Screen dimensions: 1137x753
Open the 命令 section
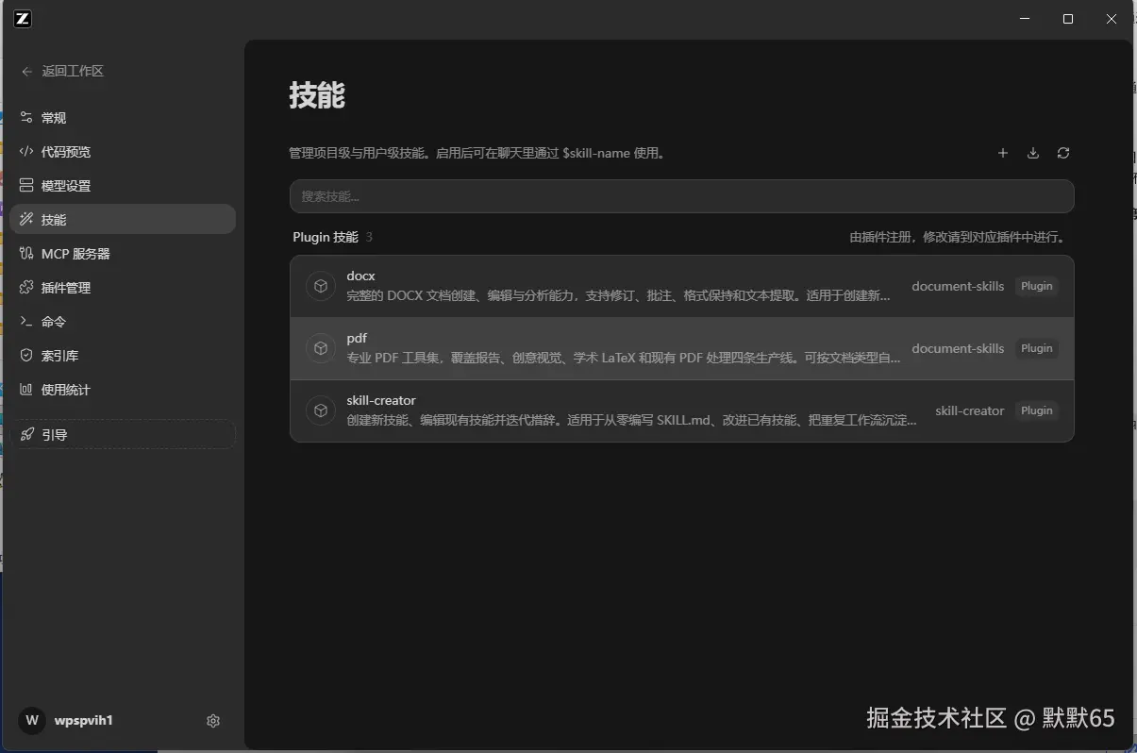point(123,322)
